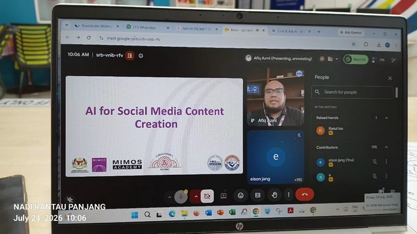This screenshot has width=417, height=234.
Task: Collapse the Raised hands section
Action: pos(386,118)
